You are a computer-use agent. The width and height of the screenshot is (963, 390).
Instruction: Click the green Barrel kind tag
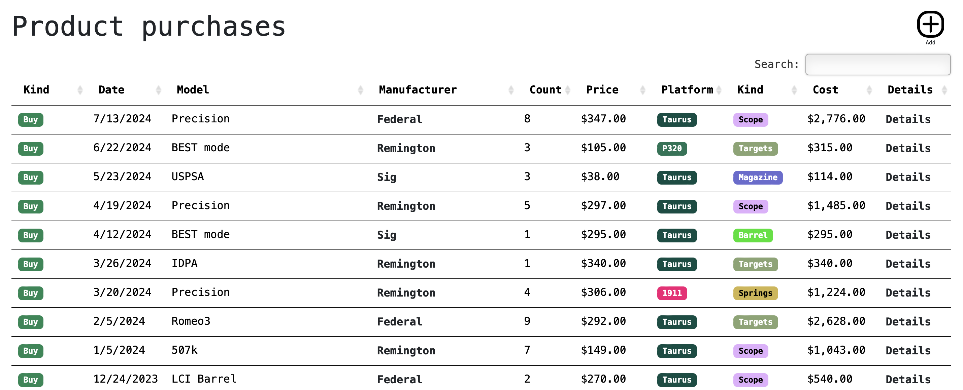point(753,235)
